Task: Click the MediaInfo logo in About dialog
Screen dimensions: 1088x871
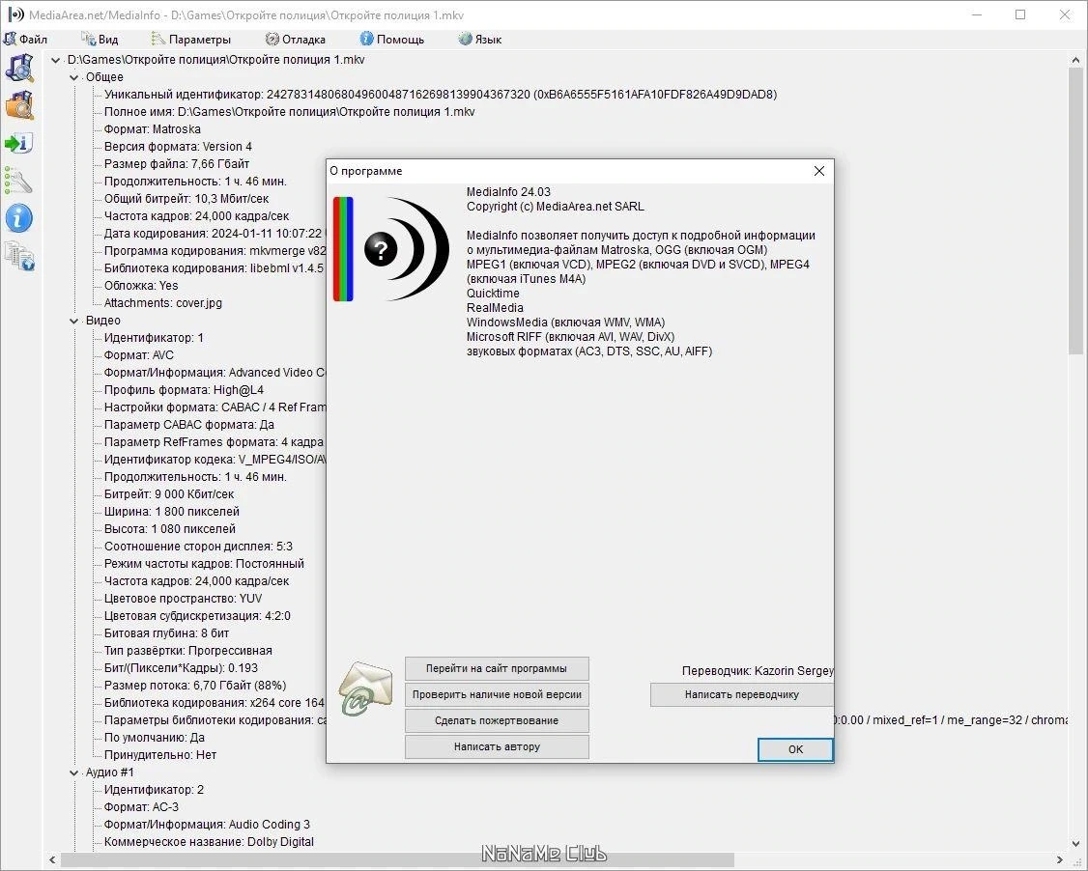Action: coord(392,249)
